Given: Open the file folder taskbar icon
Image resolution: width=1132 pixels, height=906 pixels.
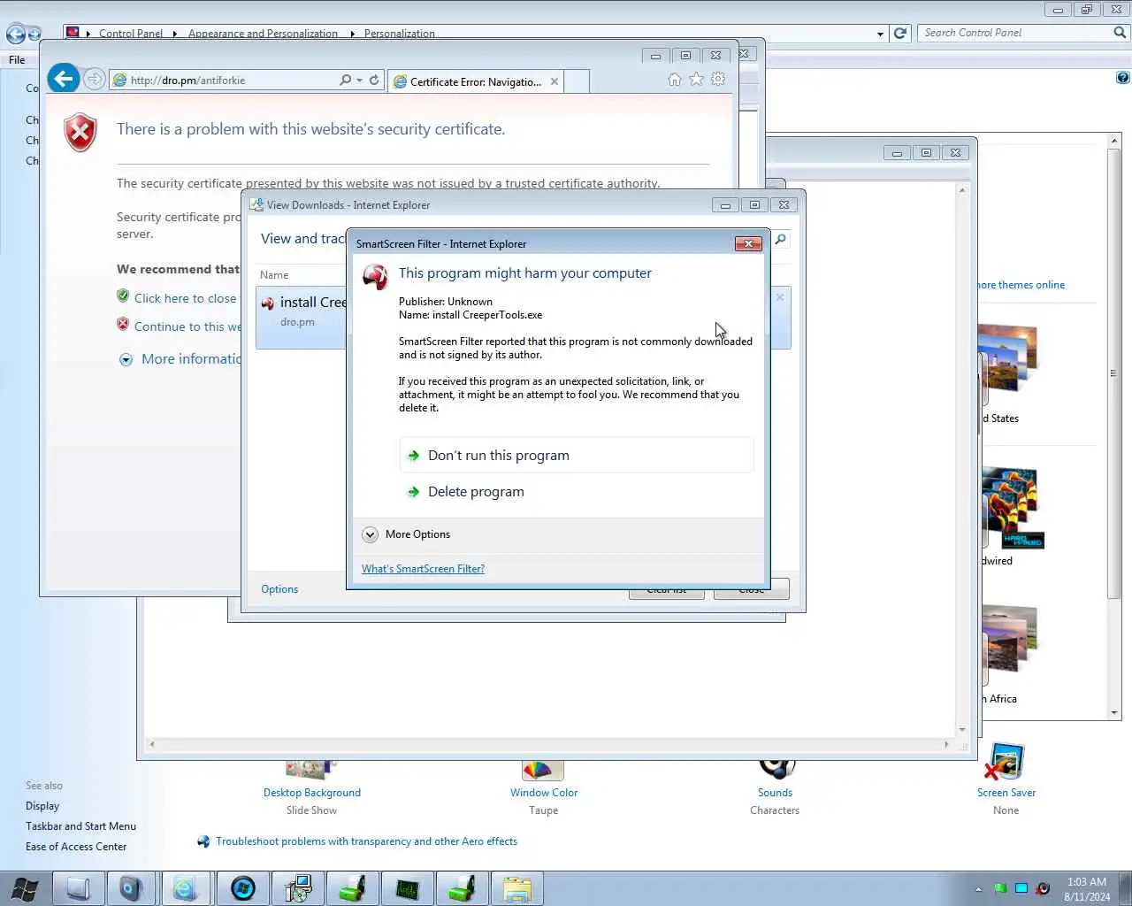Looking at the screenshot, I should click(x=516, y=888).
